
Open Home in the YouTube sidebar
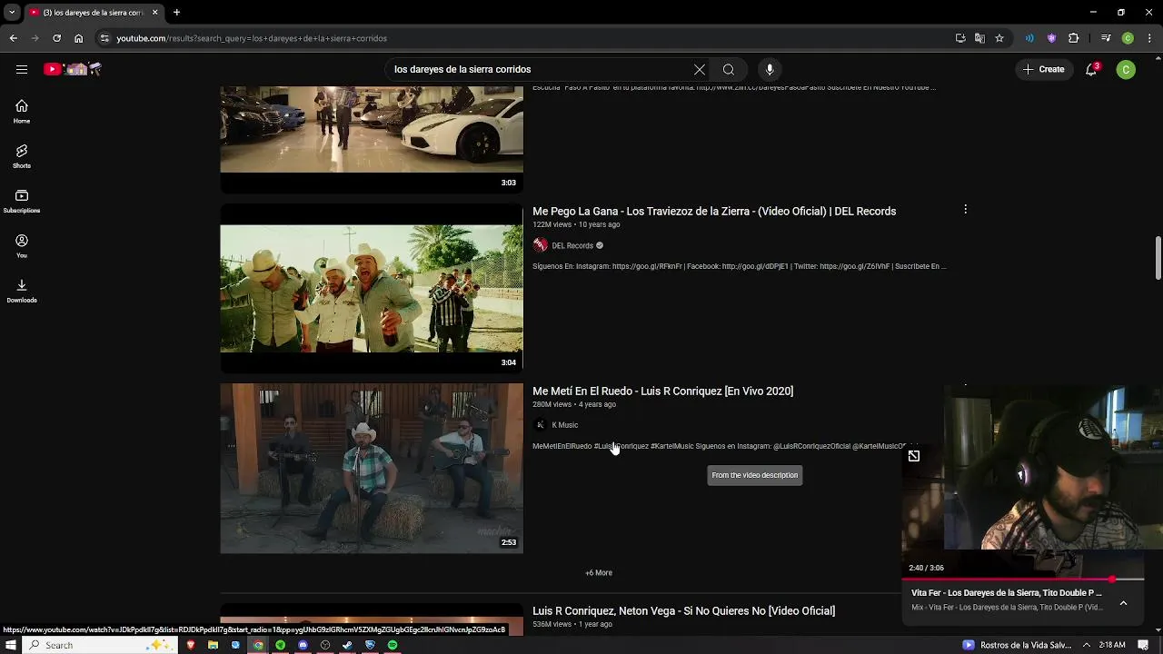tap(22, 112)
